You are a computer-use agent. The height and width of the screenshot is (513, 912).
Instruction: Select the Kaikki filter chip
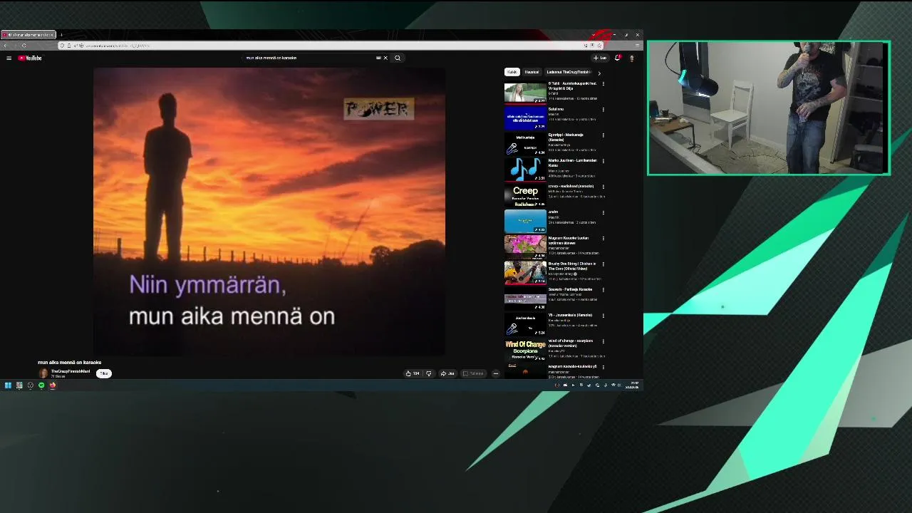click(x=512, y=72)
